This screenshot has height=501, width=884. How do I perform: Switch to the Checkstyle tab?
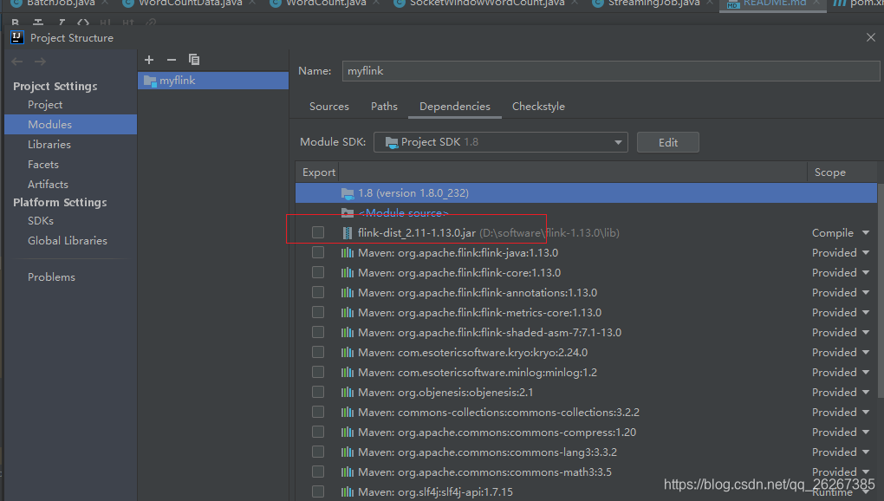click(x=538, y=107)
